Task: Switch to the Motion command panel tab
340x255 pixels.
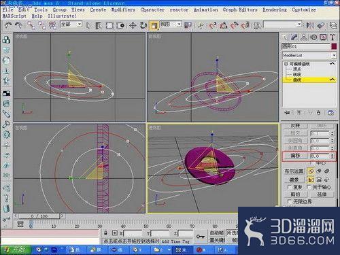Action: (x=313, y=37)
